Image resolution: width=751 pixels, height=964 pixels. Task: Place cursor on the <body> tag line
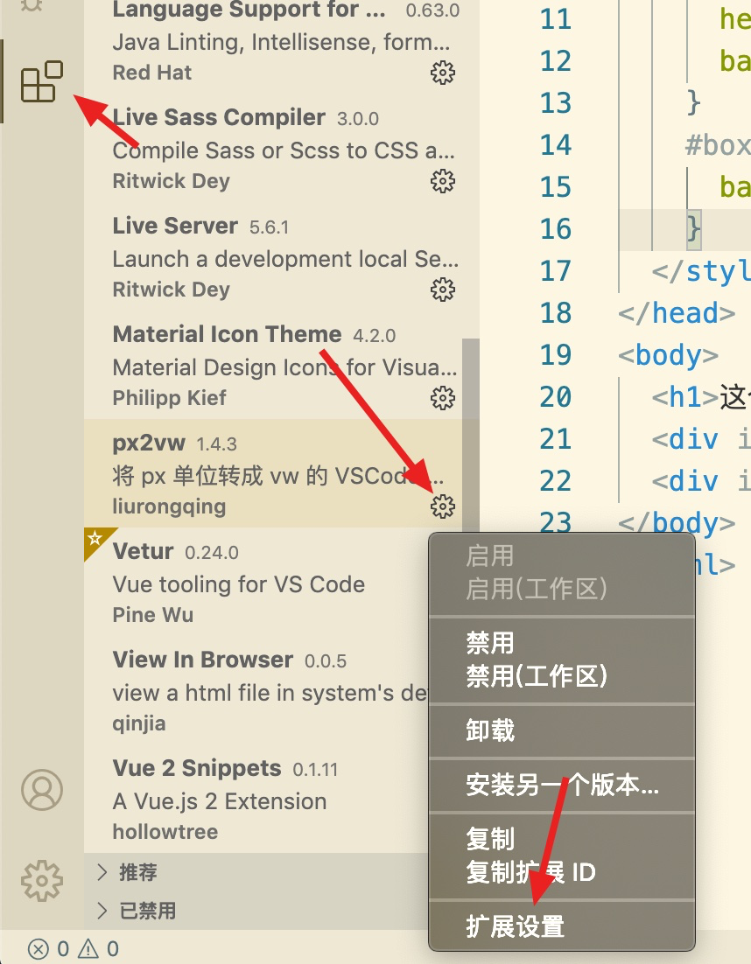click(x=669, y=355)
